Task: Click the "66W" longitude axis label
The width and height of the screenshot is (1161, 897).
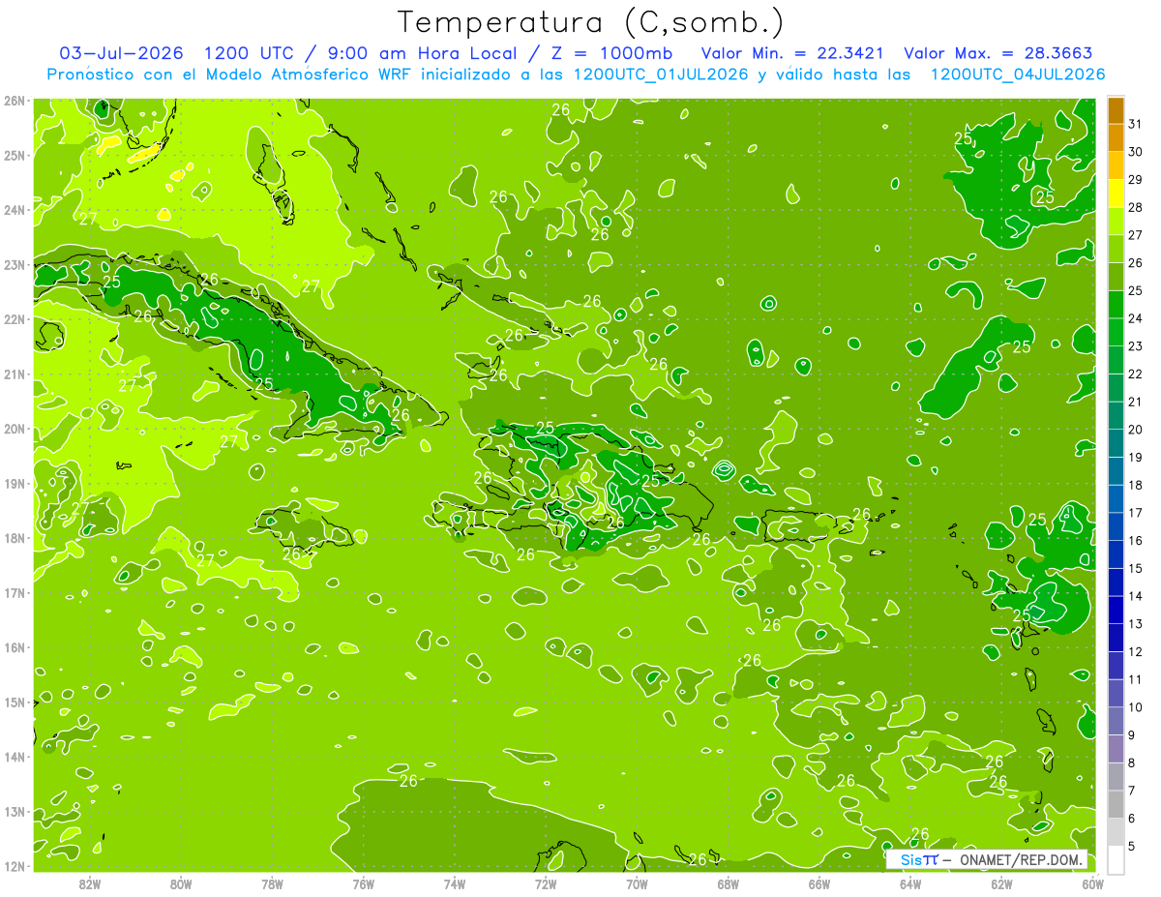Action: (x=819, y=883)
